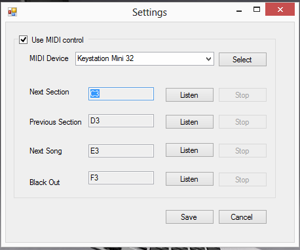Start Listen for Next Section
This screenshot has height=250, width=300.
pos(189,95)
